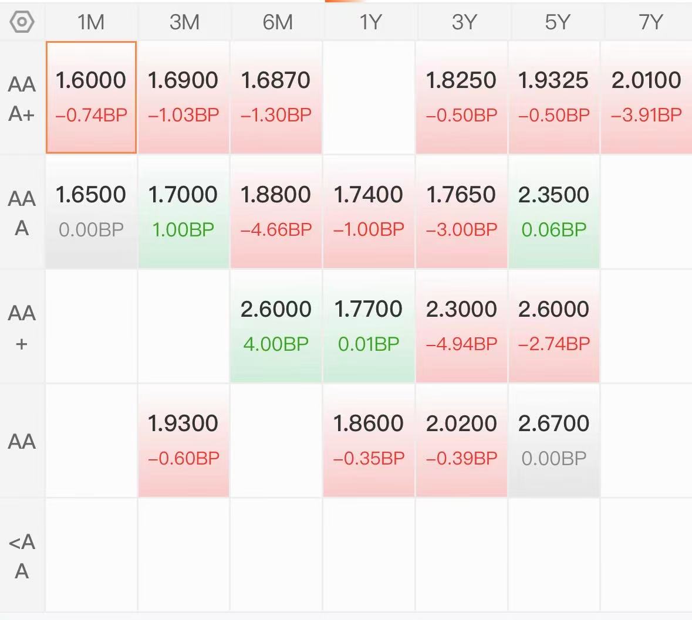Select the 7Y column header

point(650,22)
